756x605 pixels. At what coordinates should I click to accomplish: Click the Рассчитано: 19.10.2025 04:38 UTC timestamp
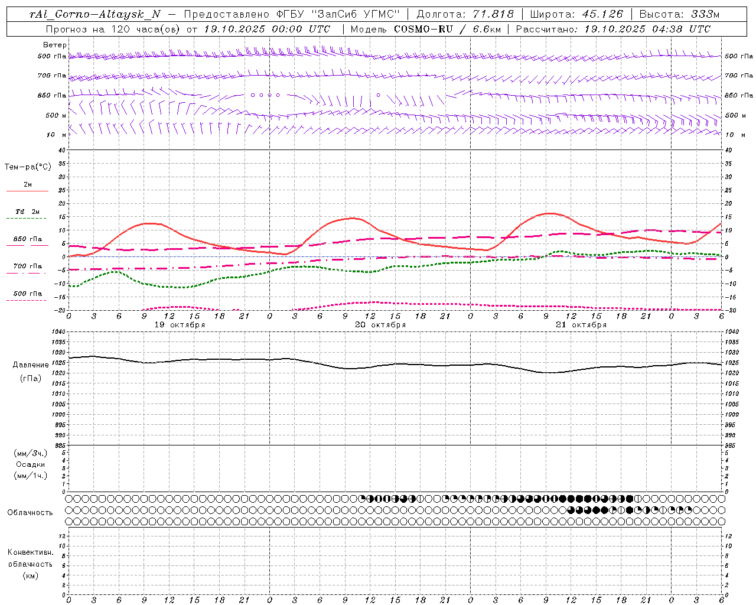tap(613, 29)
